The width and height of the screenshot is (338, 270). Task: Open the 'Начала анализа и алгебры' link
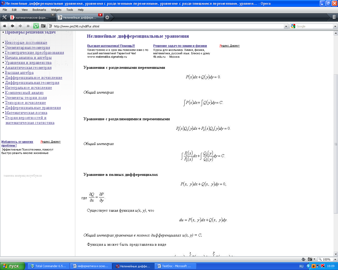(28, 57)
